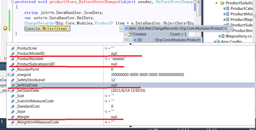Click the _StandardCost field icon
Viewport: 256px width, 130px height.
click(x=13, y=106)
